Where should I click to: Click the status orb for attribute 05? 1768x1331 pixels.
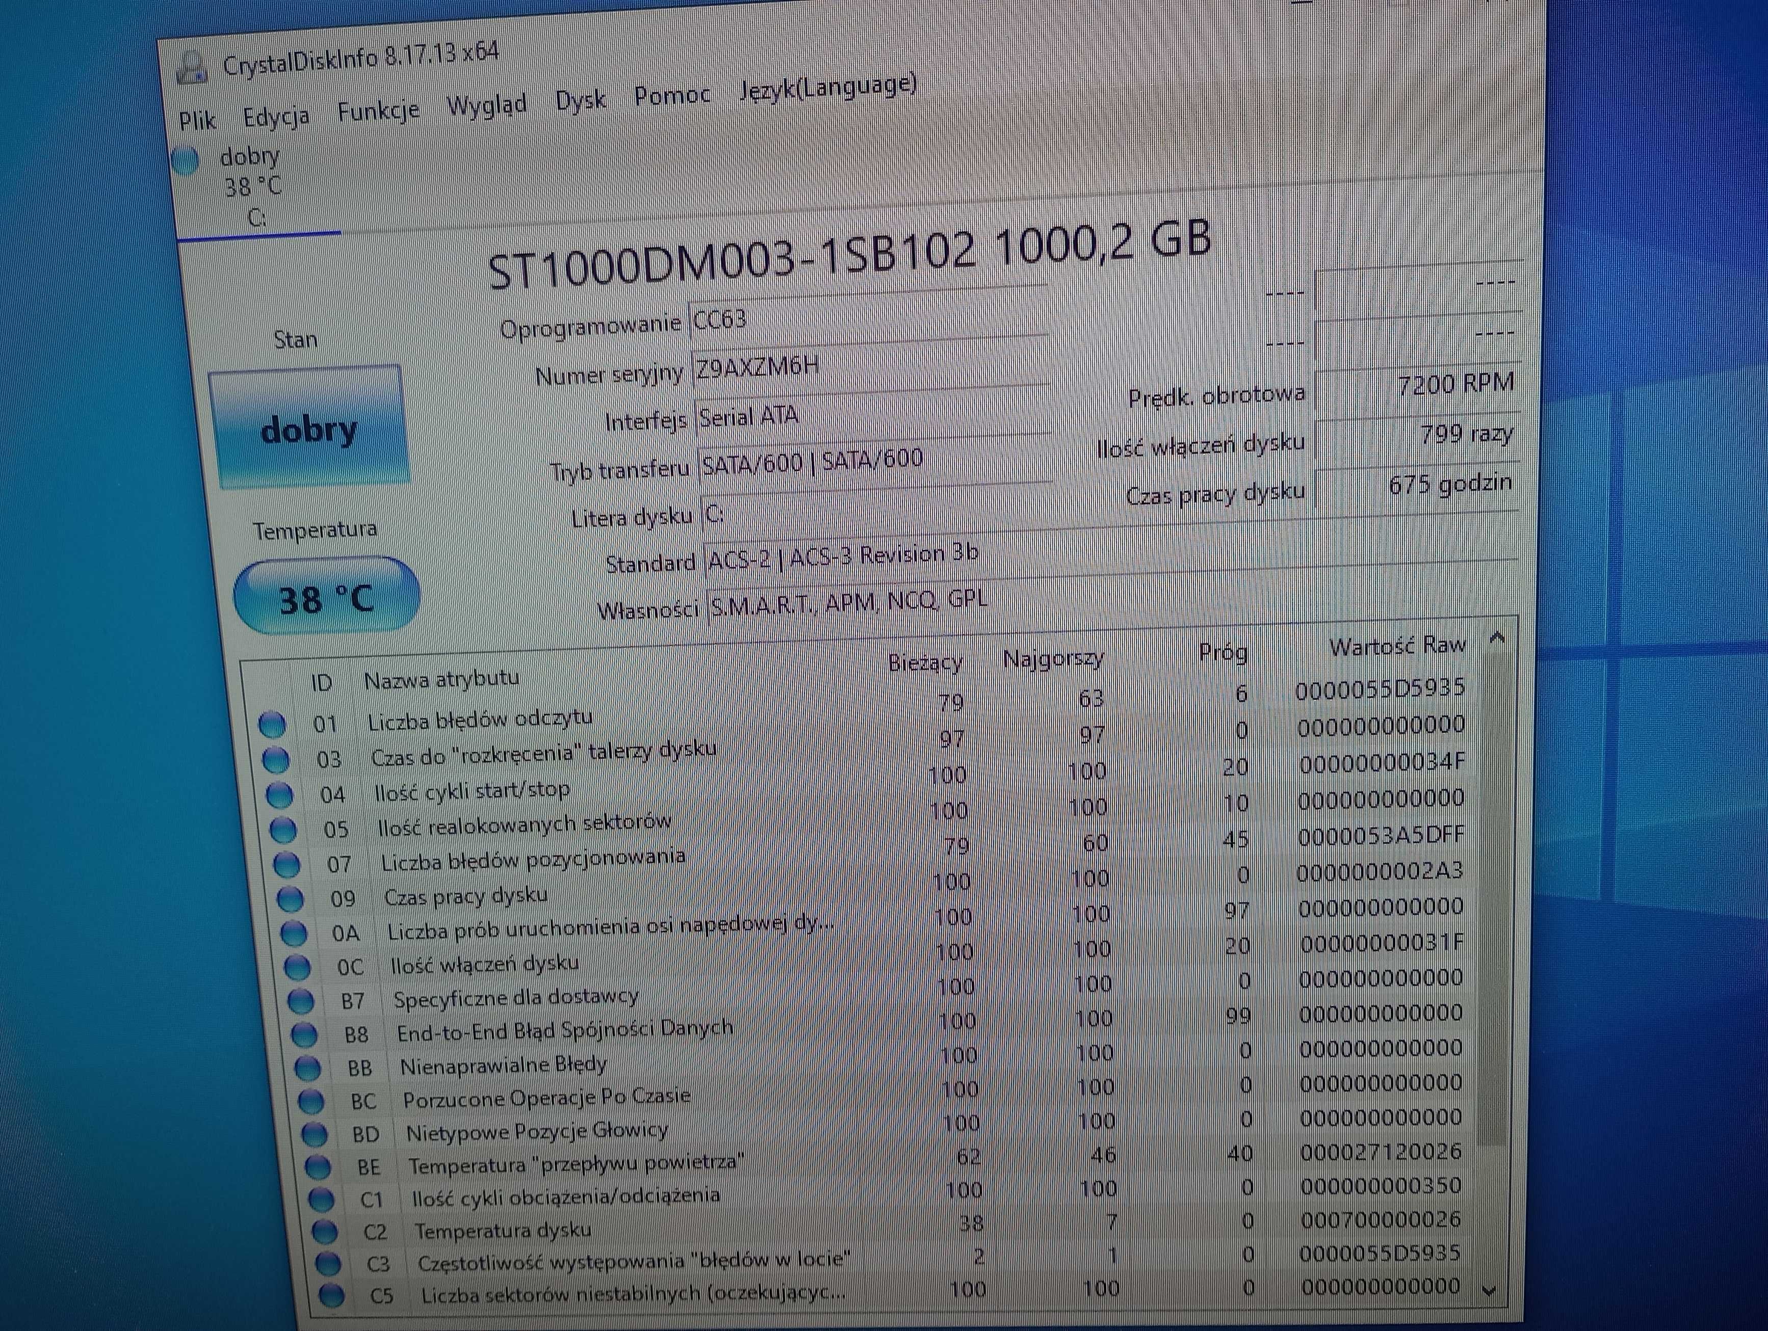[x=283, y=829]
